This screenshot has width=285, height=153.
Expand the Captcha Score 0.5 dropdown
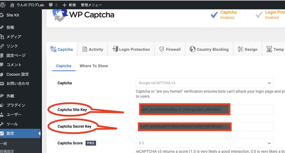click(x=204, y=143)
